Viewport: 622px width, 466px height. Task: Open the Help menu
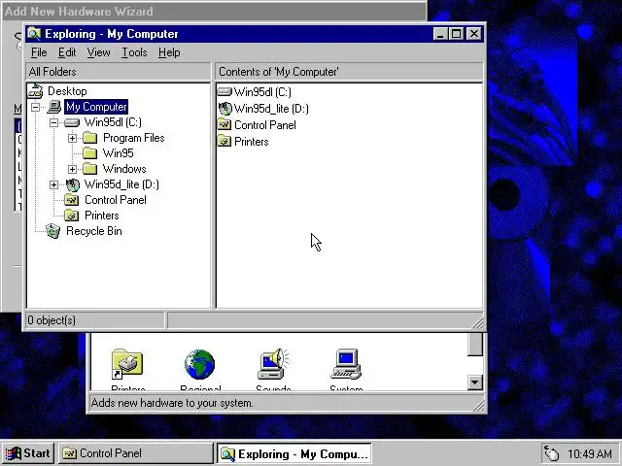(x=169, y=52)
